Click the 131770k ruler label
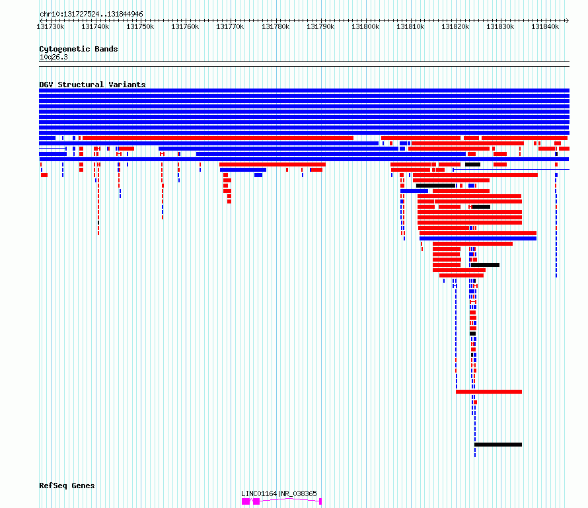This screenshot has width=588, height=508. click(230, 26)
